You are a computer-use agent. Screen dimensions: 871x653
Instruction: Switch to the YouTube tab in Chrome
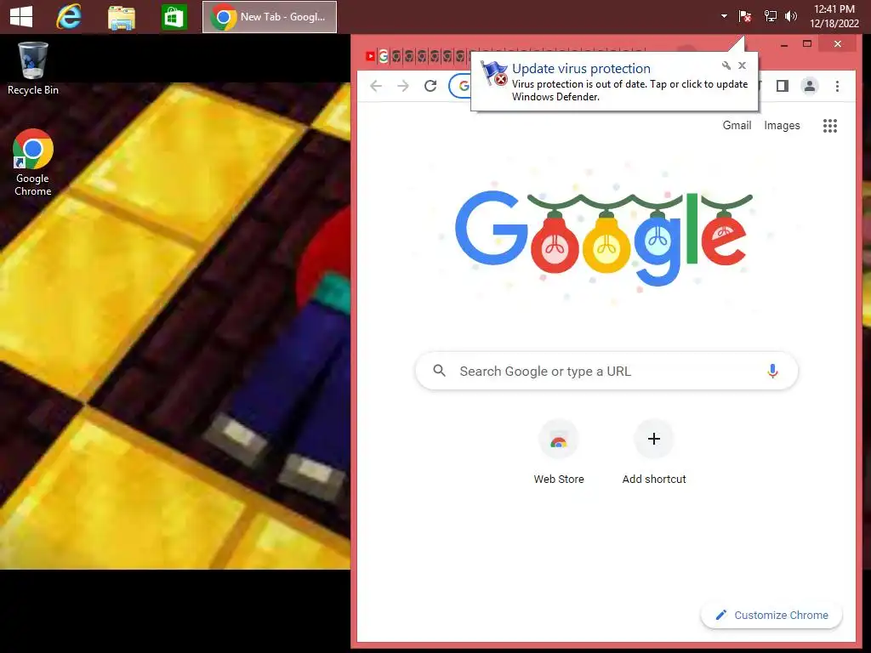(x=371, y=56)
